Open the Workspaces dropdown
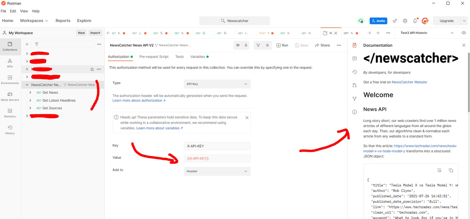 coord(34,21)
